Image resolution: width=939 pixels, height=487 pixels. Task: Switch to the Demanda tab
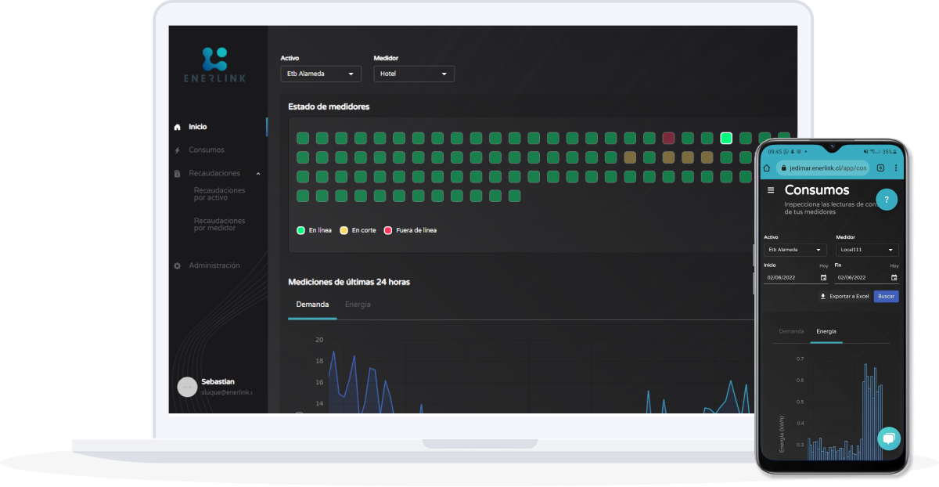313,305
